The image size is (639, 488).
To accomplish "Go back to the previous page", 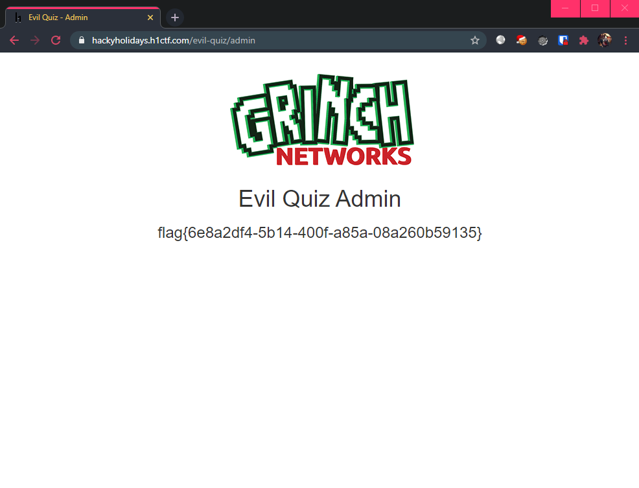I will point(14,40).
